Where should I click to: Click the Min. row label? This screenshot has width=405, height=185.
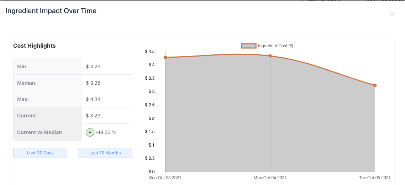coord(22,67)
